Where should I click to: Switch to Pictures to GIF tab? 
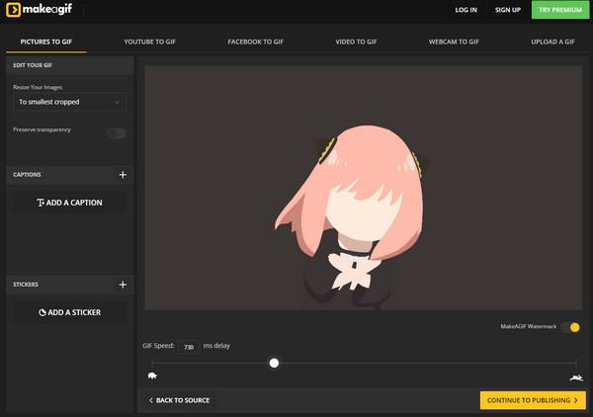pos(46,42)
